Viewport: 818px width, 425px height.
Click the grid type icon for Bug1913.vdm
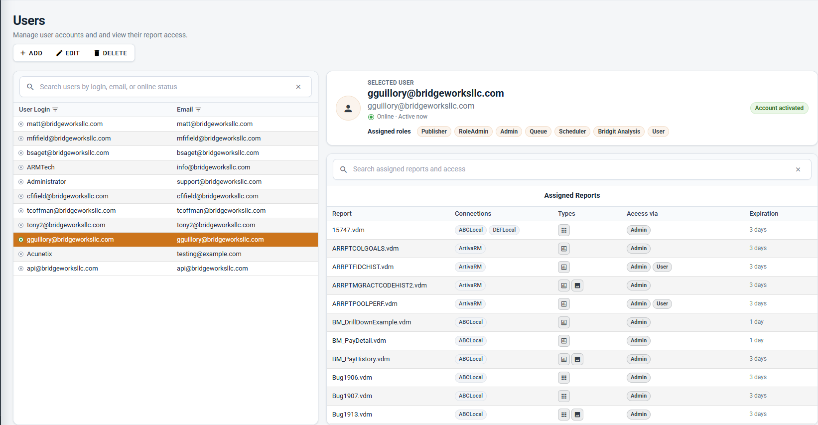point(564,415)
